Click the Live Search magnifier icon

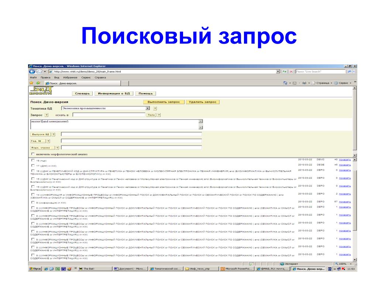click(x=349, y=71)
